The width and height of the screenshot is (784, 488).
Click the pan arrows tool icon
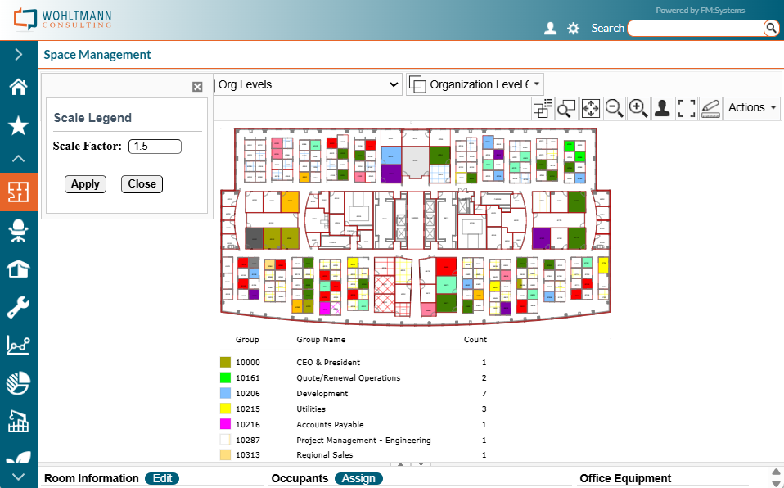[x=591, y=108]
